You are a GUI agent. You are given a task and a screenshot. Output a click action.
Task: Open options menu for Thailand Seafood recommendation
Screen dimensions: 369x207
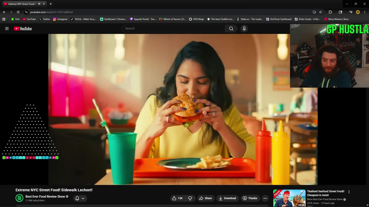click(349, 192)
